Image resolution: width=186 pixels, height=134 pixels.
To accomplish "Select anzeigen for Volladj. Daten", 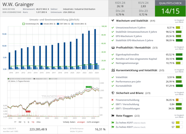I will coord(81,122).
